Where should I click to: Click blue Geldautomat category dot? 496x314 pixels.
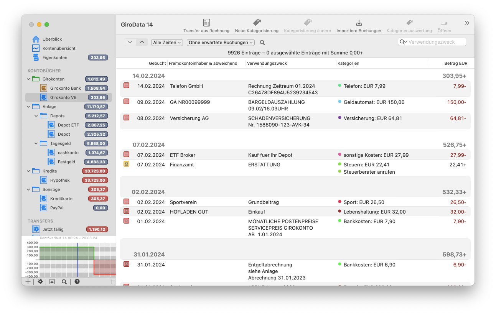click(339, 102)
